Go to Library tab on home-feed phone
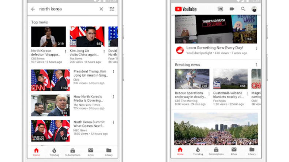The image size is (289, 162). [x=252, y=151]
